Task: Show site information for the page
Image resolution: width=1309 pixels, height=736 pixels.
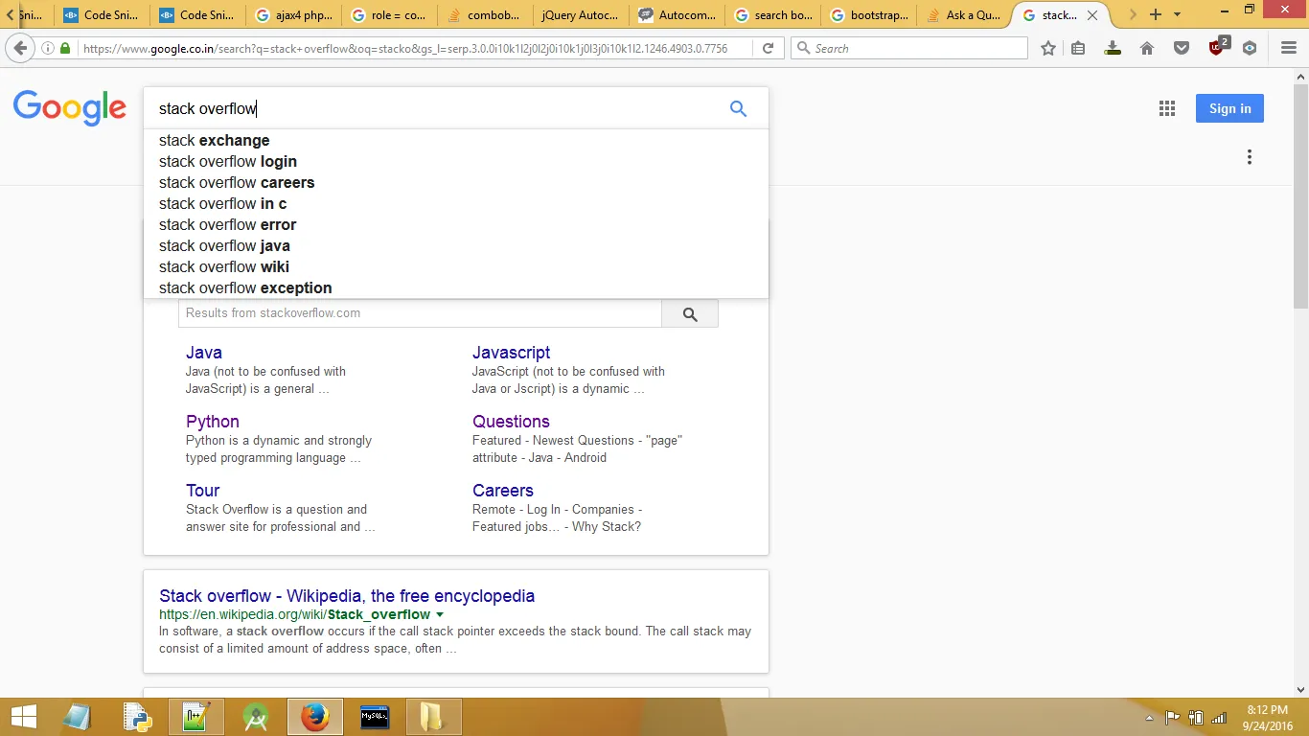Action: pos(48,48)
